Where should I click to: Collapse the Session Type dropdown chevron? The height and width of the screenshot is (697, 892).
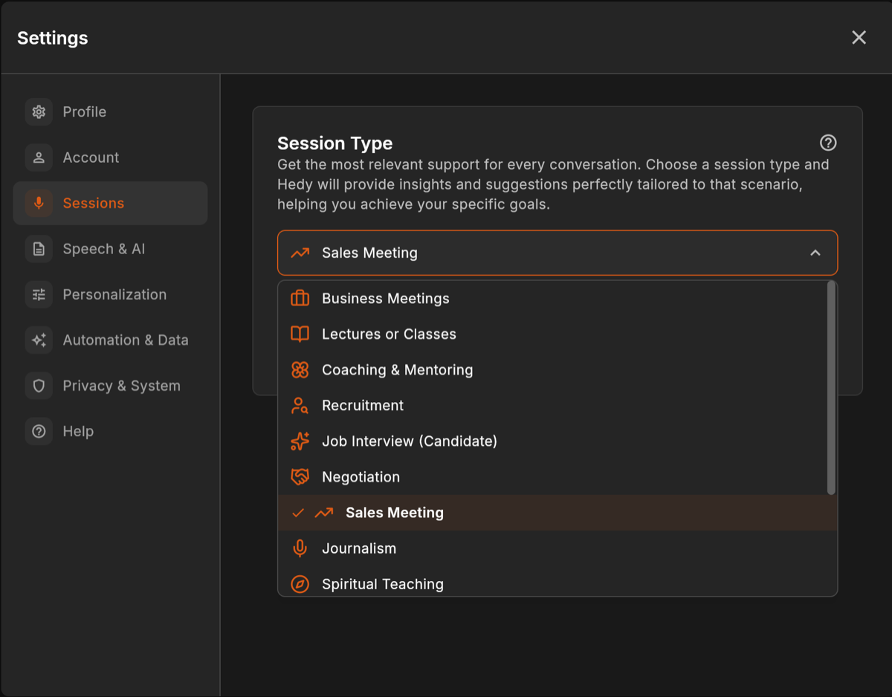coord(815,253)
